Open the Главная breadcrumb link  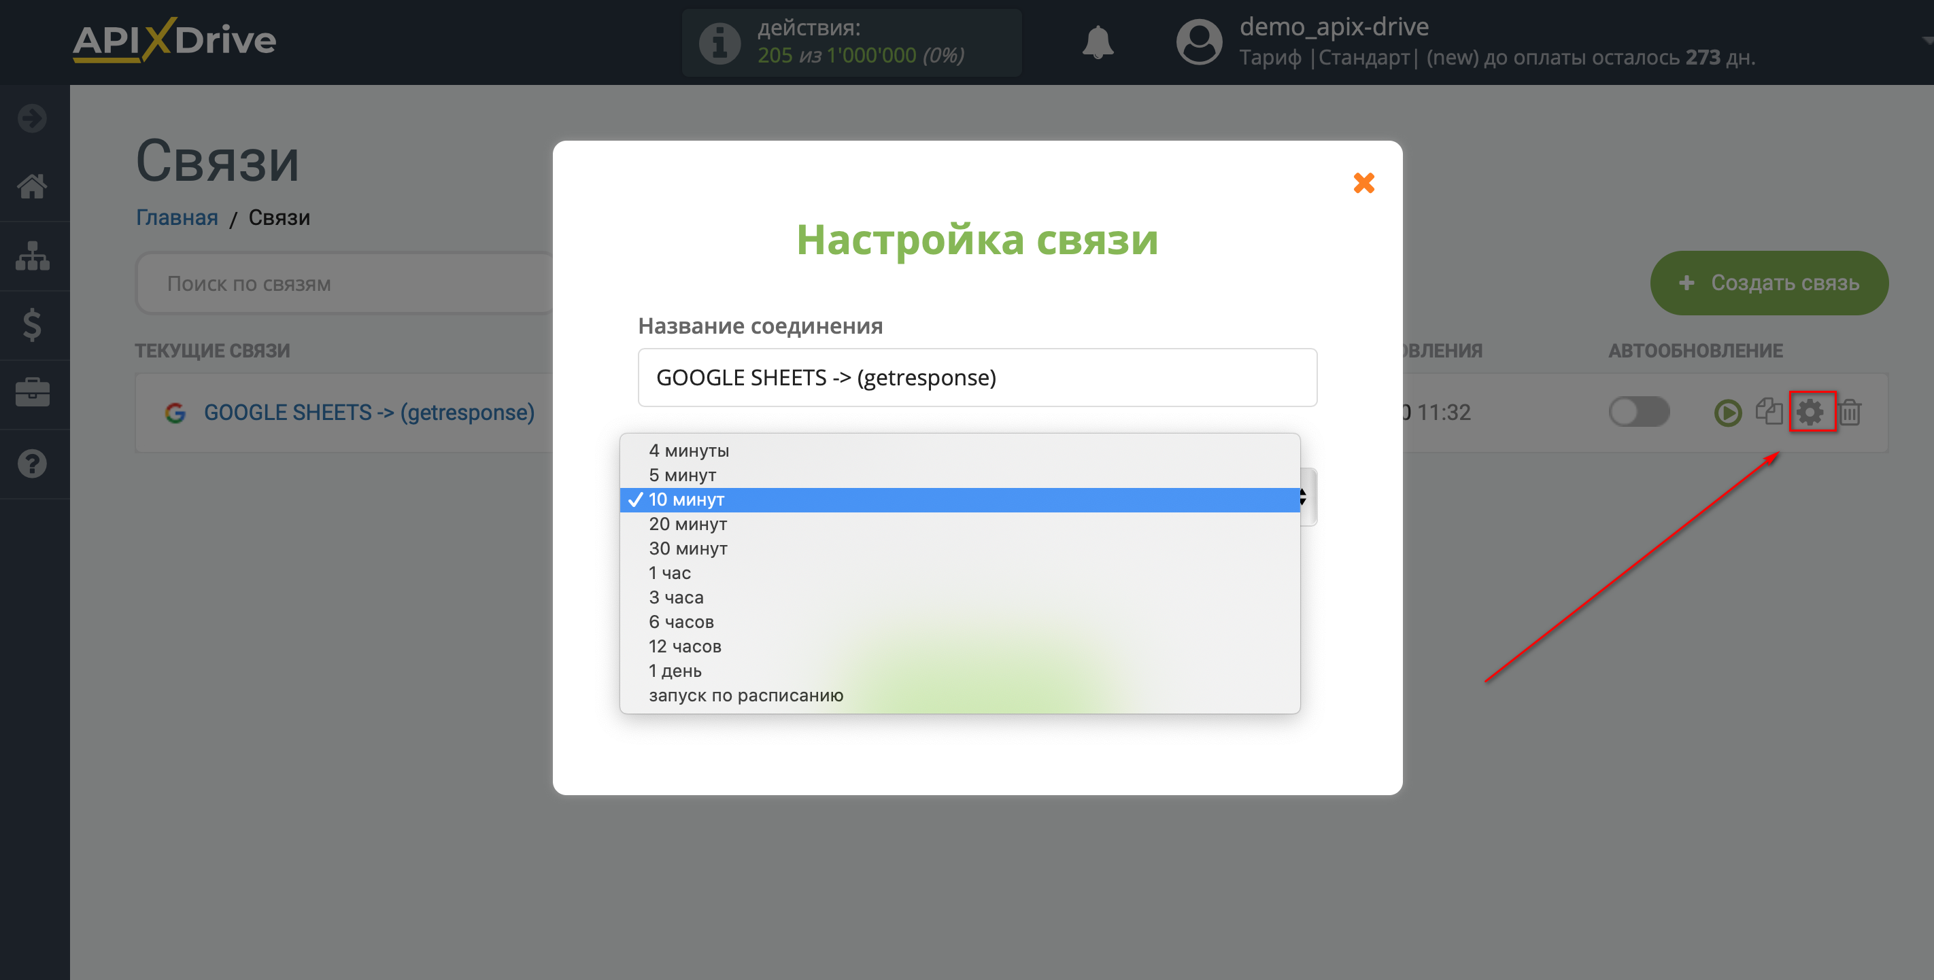[x=176, y=217]
